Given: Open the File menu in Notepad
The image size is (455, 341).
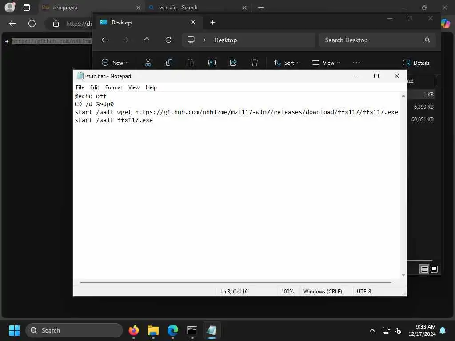Looking at the screenshot, I should (80, 87).
